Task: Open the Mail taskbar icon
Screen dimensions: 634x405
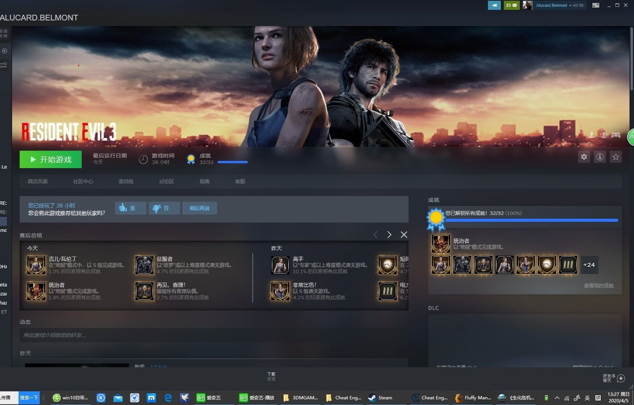Action: pyautogui.click(x=118, y=397)
